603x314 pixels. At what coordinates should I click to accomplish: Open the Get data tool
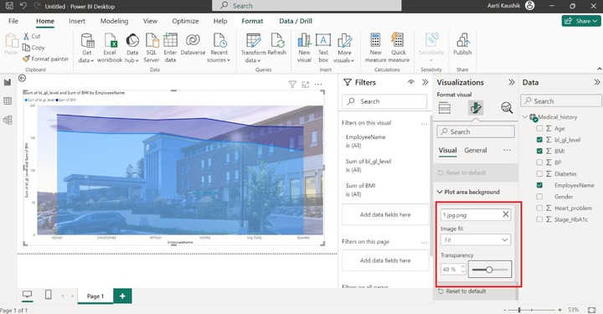(87, 48)
